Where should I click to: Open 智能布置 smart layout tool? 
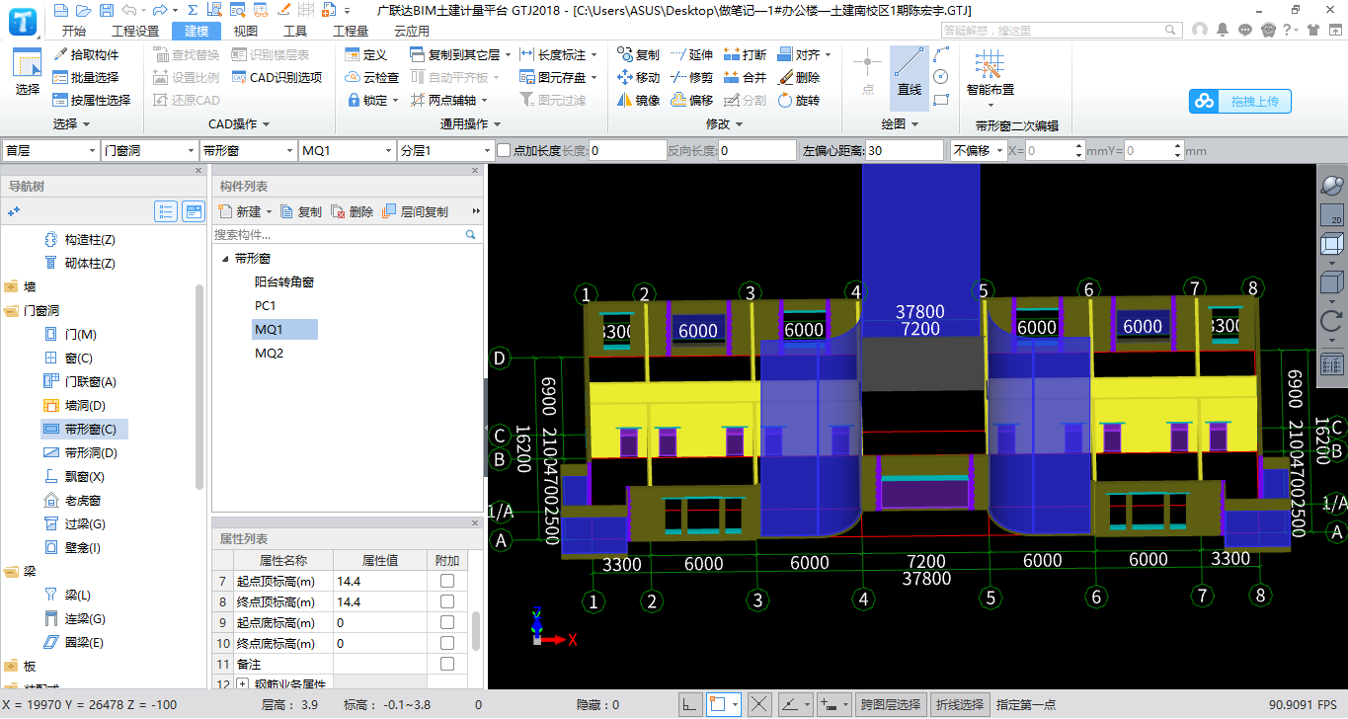point(990,77)
